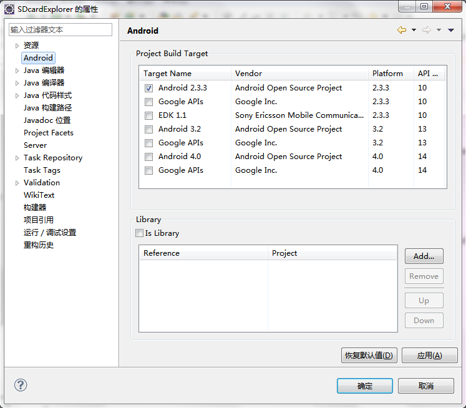Check the Android 4.0 target checkbox
Viewport: 466px width, 408px height.
click(148, 157)
